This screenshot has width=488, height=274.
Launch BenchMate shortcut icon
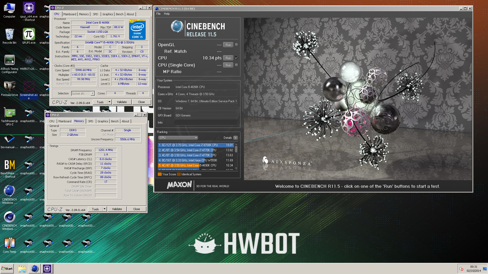[x=9, y=168]
